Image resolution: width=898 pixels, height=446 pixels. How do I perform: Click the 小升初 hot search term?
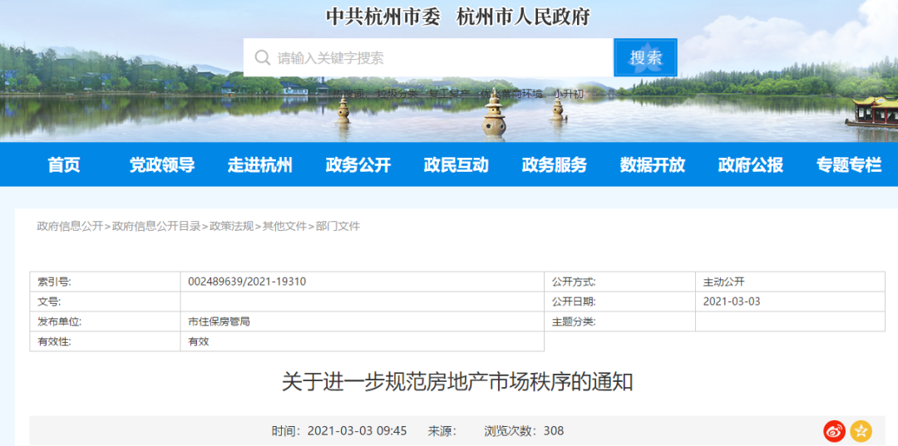point(568,94)
